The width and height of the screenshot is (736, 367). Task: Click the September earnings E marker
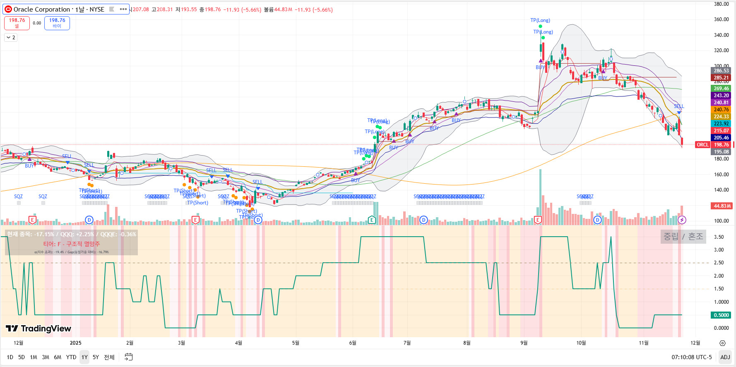(x=538, y=220)
